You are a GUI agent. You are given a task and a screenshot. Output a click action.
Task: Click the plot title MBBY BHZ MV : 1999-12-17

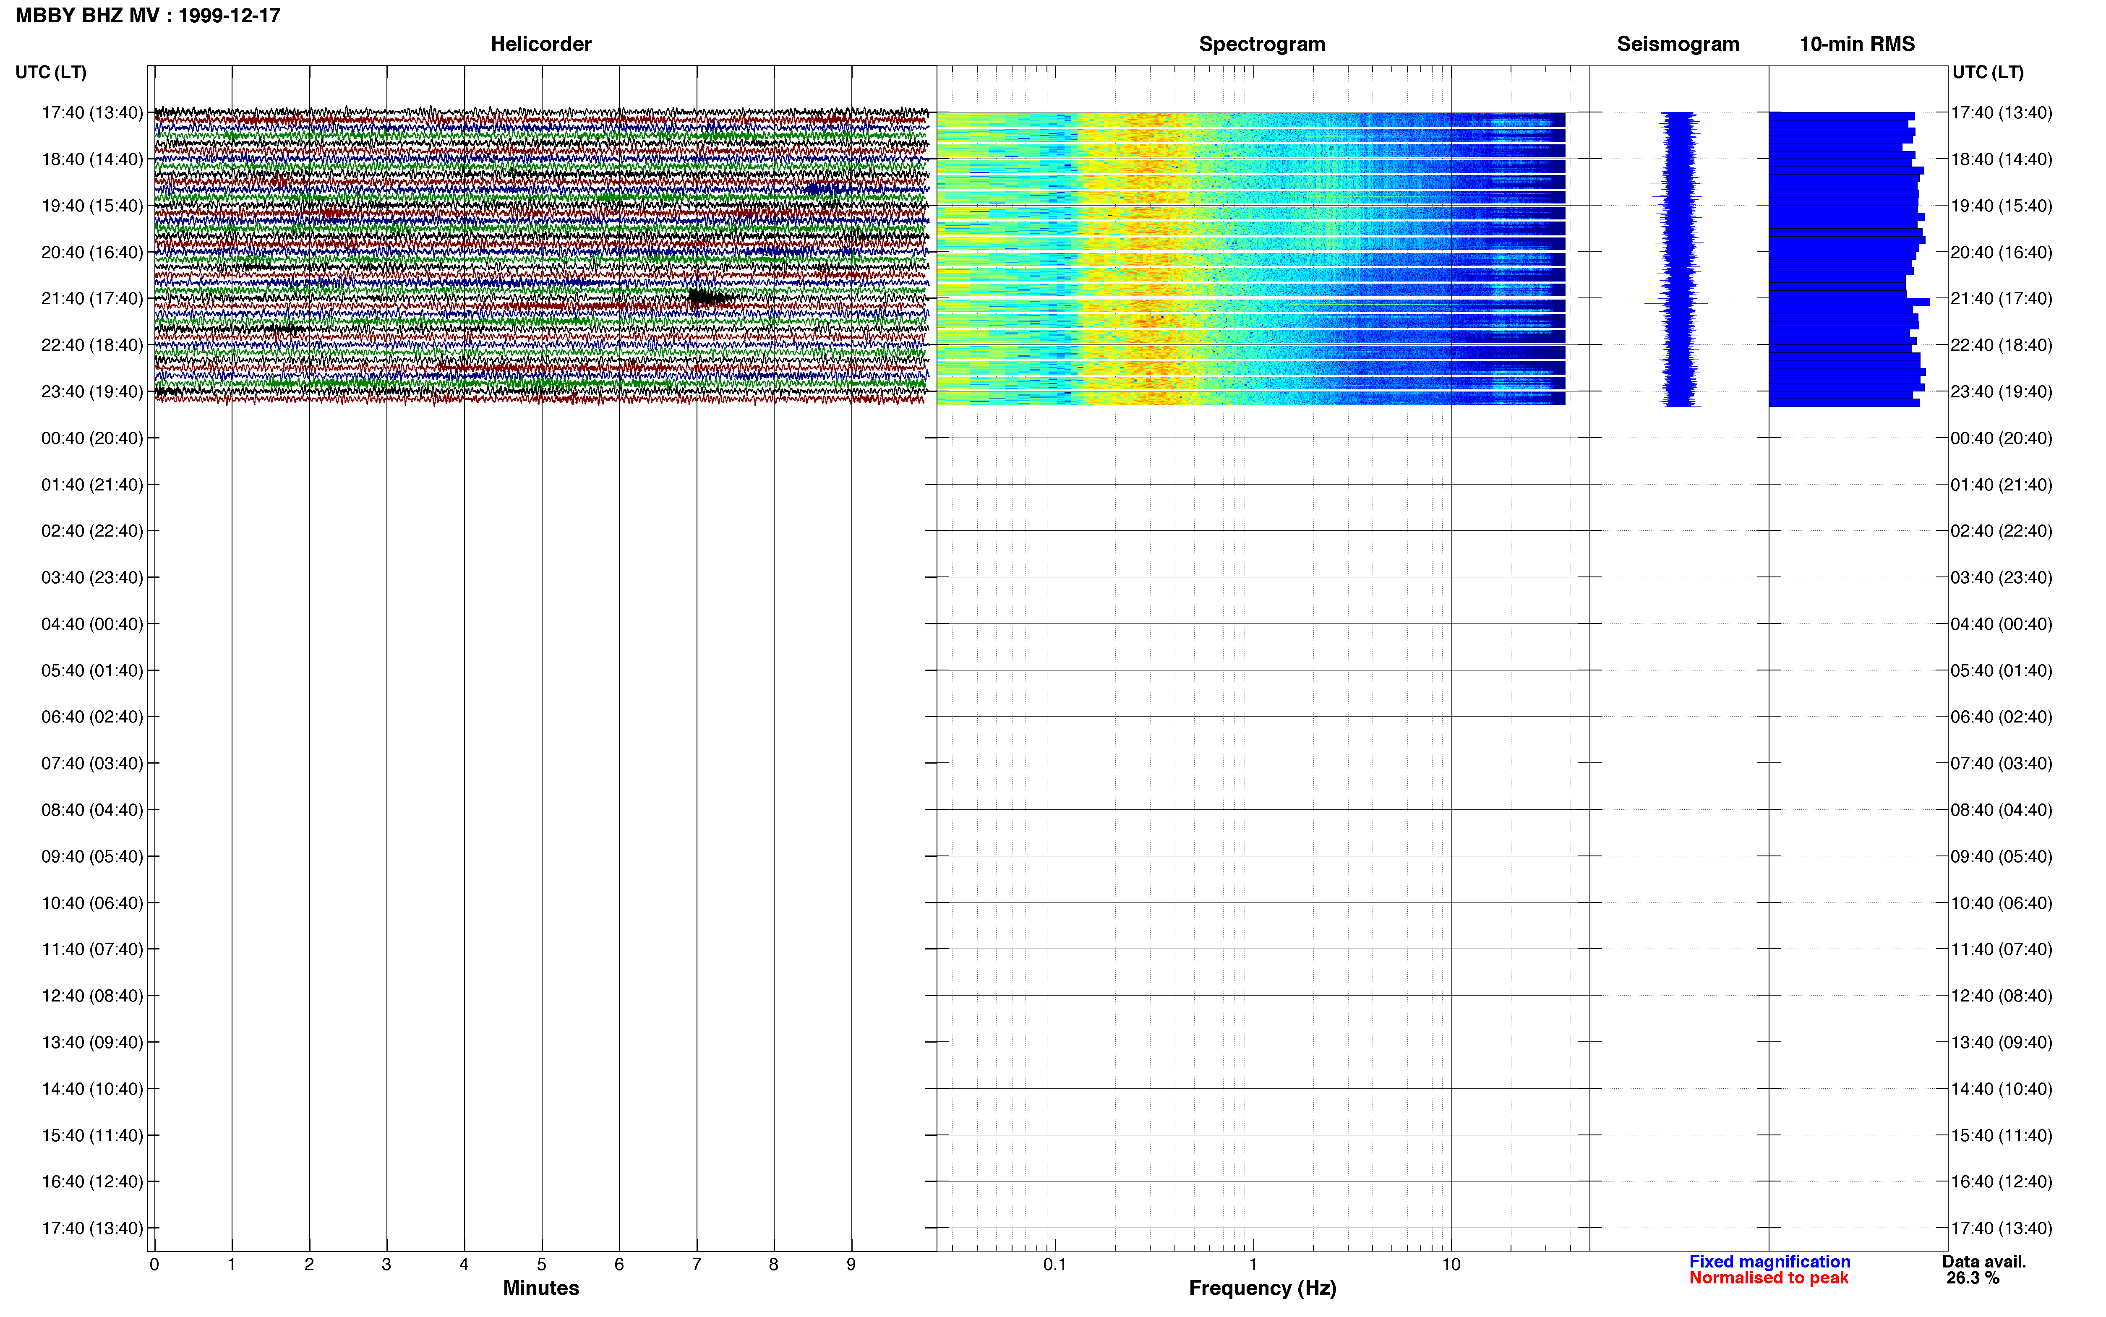click(x=148, y=16)
